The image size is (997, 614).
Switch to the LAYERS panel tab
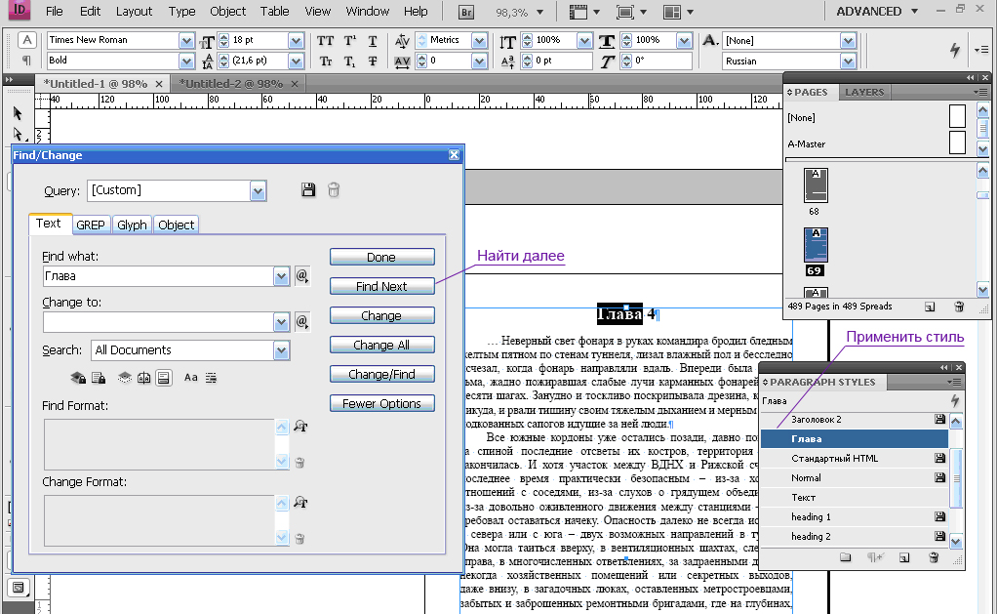tap(864, 93)
